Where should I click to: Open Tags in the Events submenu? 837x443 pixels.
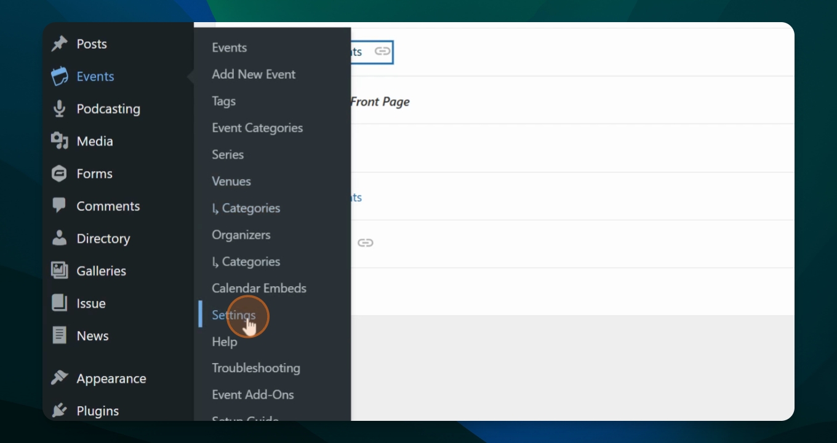click(x=224, y=101)
